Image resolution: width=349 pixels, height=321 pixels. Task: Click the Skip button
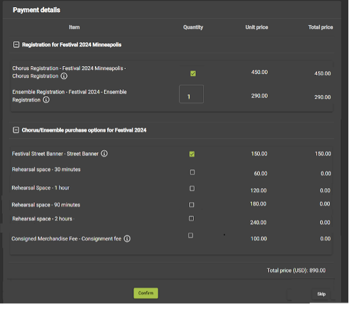click(321, 294)
